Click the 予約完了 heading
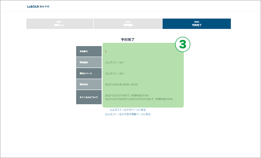The width and height of the screenshot is (261, 158). [x=128, y=39]
